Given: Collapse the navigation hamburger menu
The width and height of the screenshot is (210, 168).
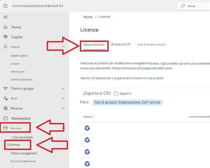Looking at the screenshot, I should click(6, 17).
